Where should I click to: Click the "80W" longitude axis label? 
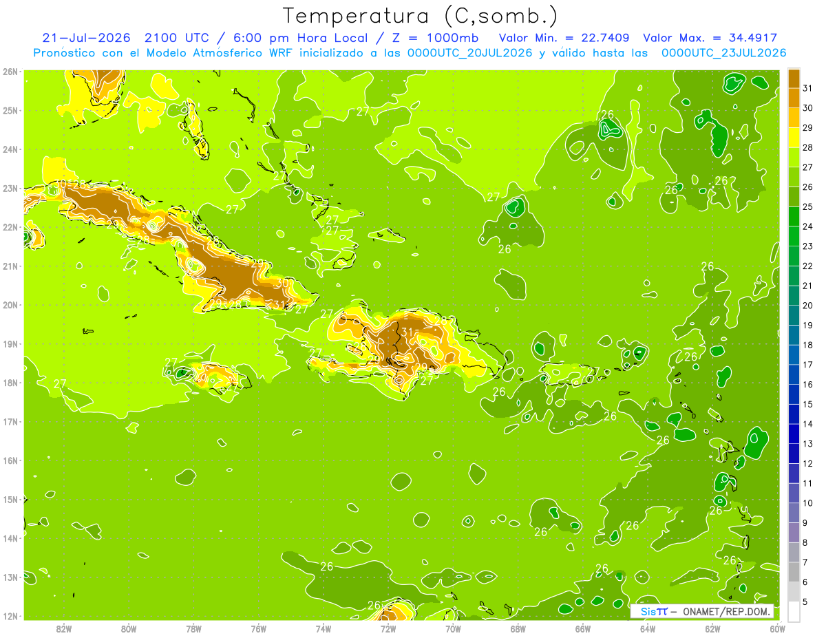tap(129, 628)
